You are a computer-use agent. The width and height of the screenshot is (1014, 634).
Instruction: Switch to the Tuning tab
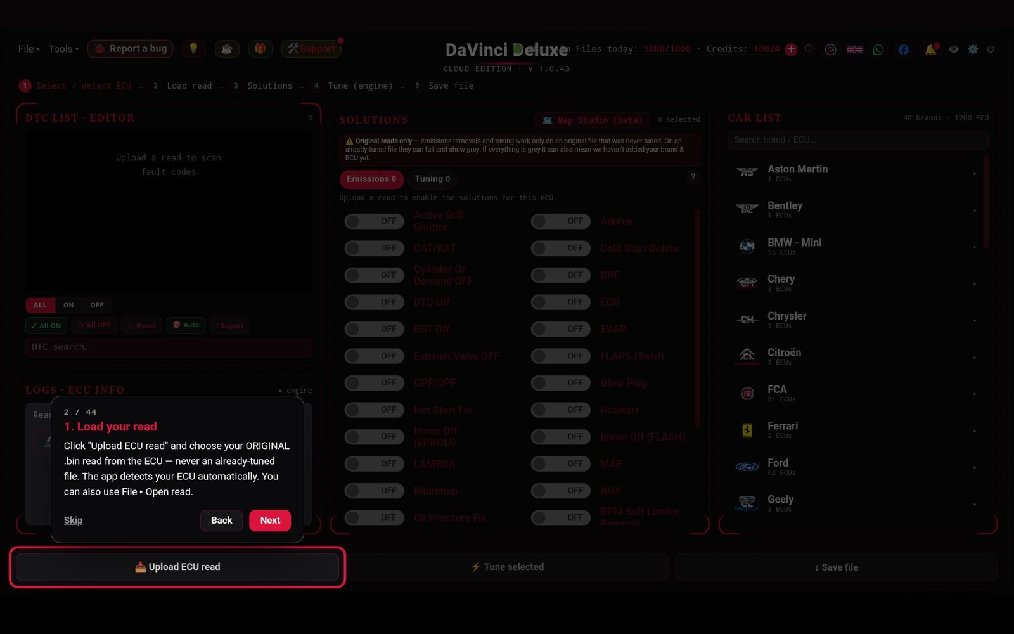(x=432, y=179)
